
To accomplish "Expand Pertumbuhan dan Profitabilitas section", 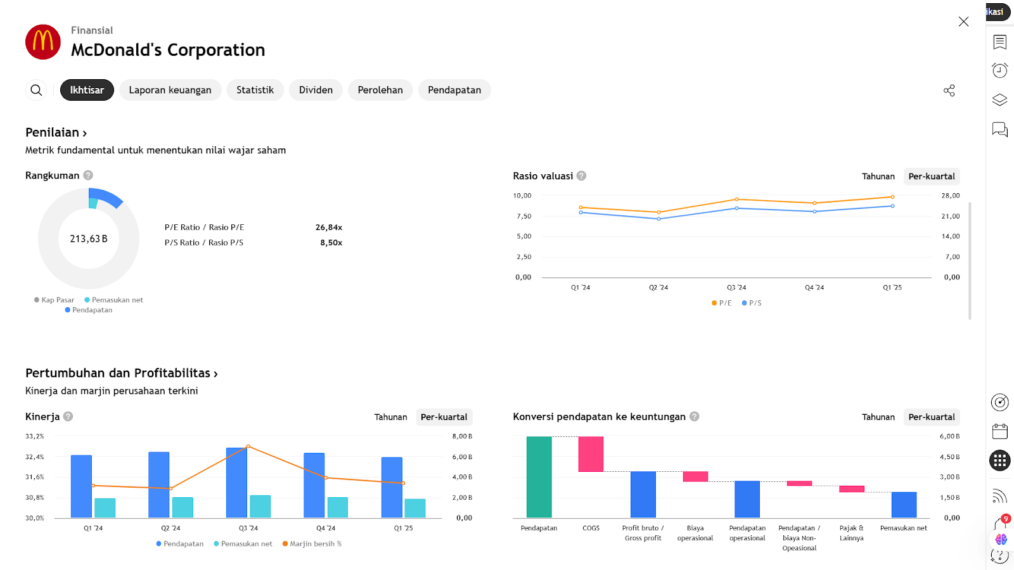I will tap(121, 374).
